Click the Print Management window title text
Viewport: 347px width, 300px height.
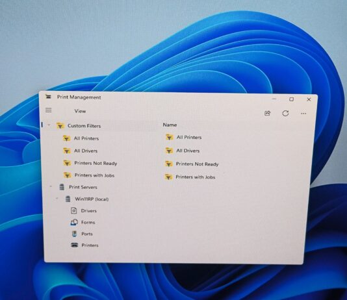[79, 97]
